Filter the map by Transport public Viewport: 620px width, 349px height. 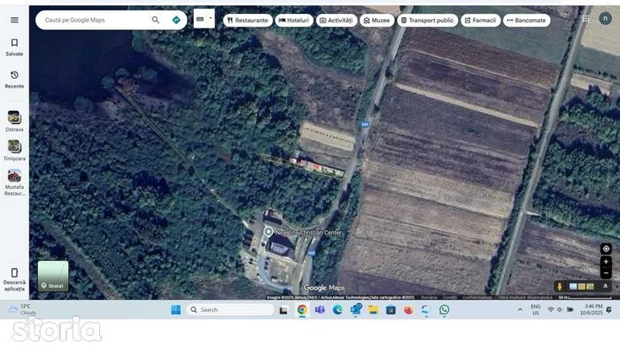pyautogui.click(x=427, y=20)
